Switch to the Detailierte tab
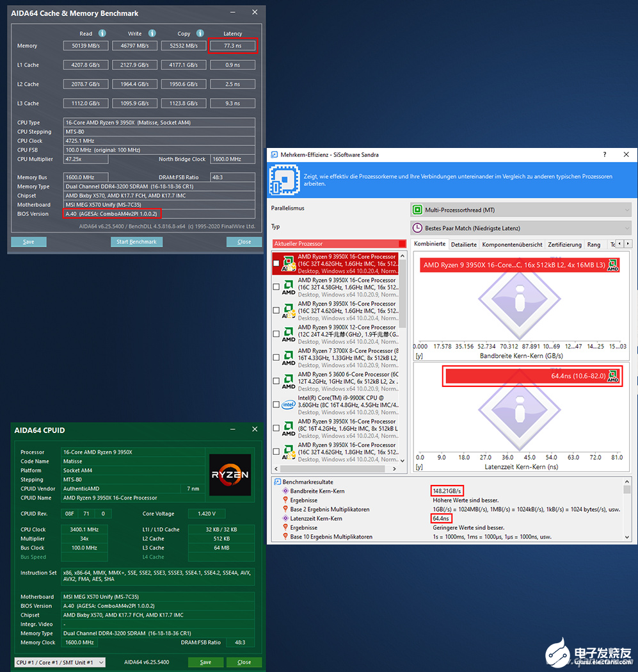The height and width of the screenshot is (672, 638). pyautogui.click(x=464, y=244)
